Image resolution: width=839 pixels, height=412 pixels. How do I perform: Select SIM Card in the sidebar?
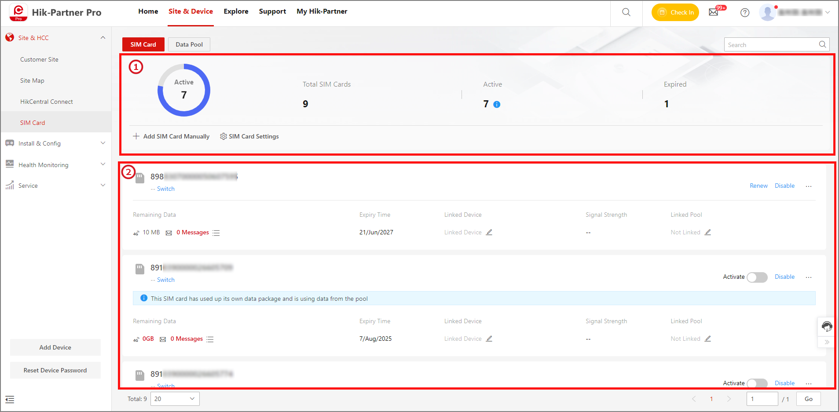pyautogui.click(x=56, y=122)
